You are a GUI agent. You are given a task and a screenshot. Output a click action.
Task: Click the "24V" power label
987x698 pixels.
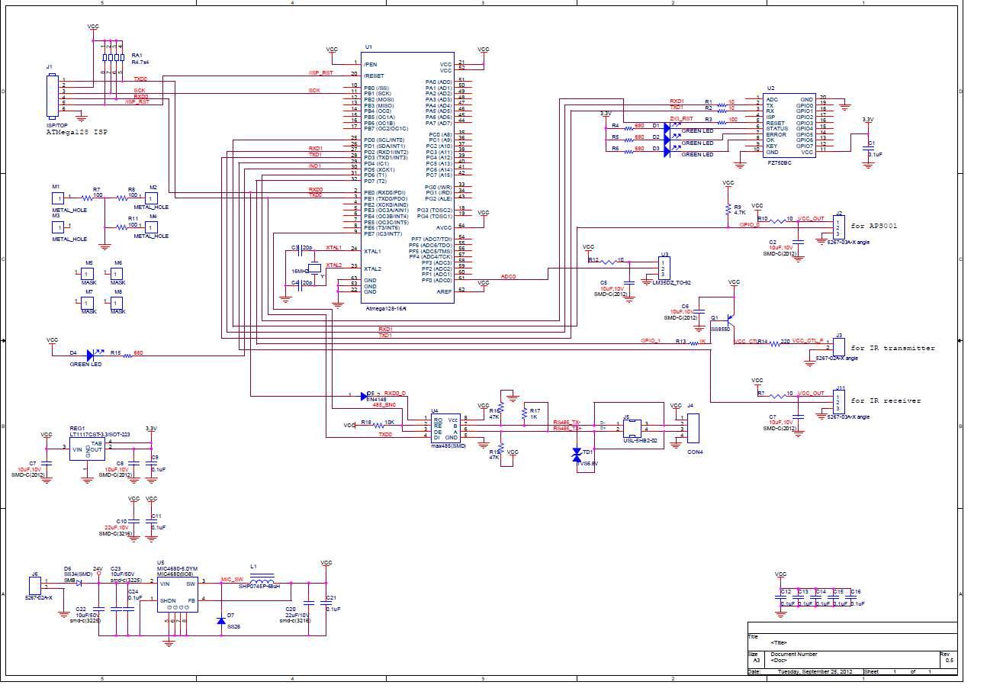pyautogui.click(x=98, y=569)
